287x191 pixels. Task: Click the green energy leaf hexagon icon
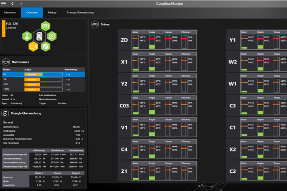click(52, 36)
